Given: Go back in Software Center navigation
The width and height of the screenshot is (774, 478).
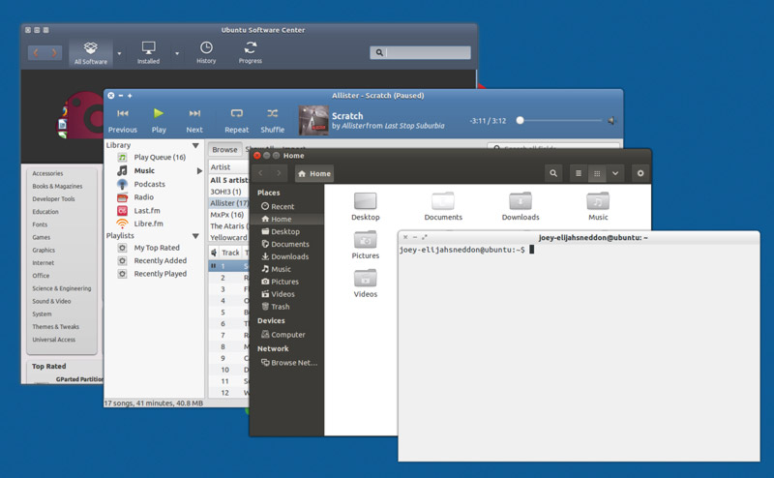Looking at the screenshot, I should (x=36, y=52).
